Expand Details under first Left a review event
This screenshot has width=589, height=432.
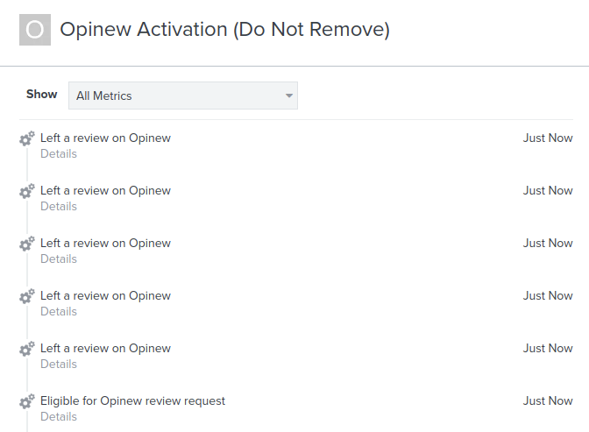59,153
